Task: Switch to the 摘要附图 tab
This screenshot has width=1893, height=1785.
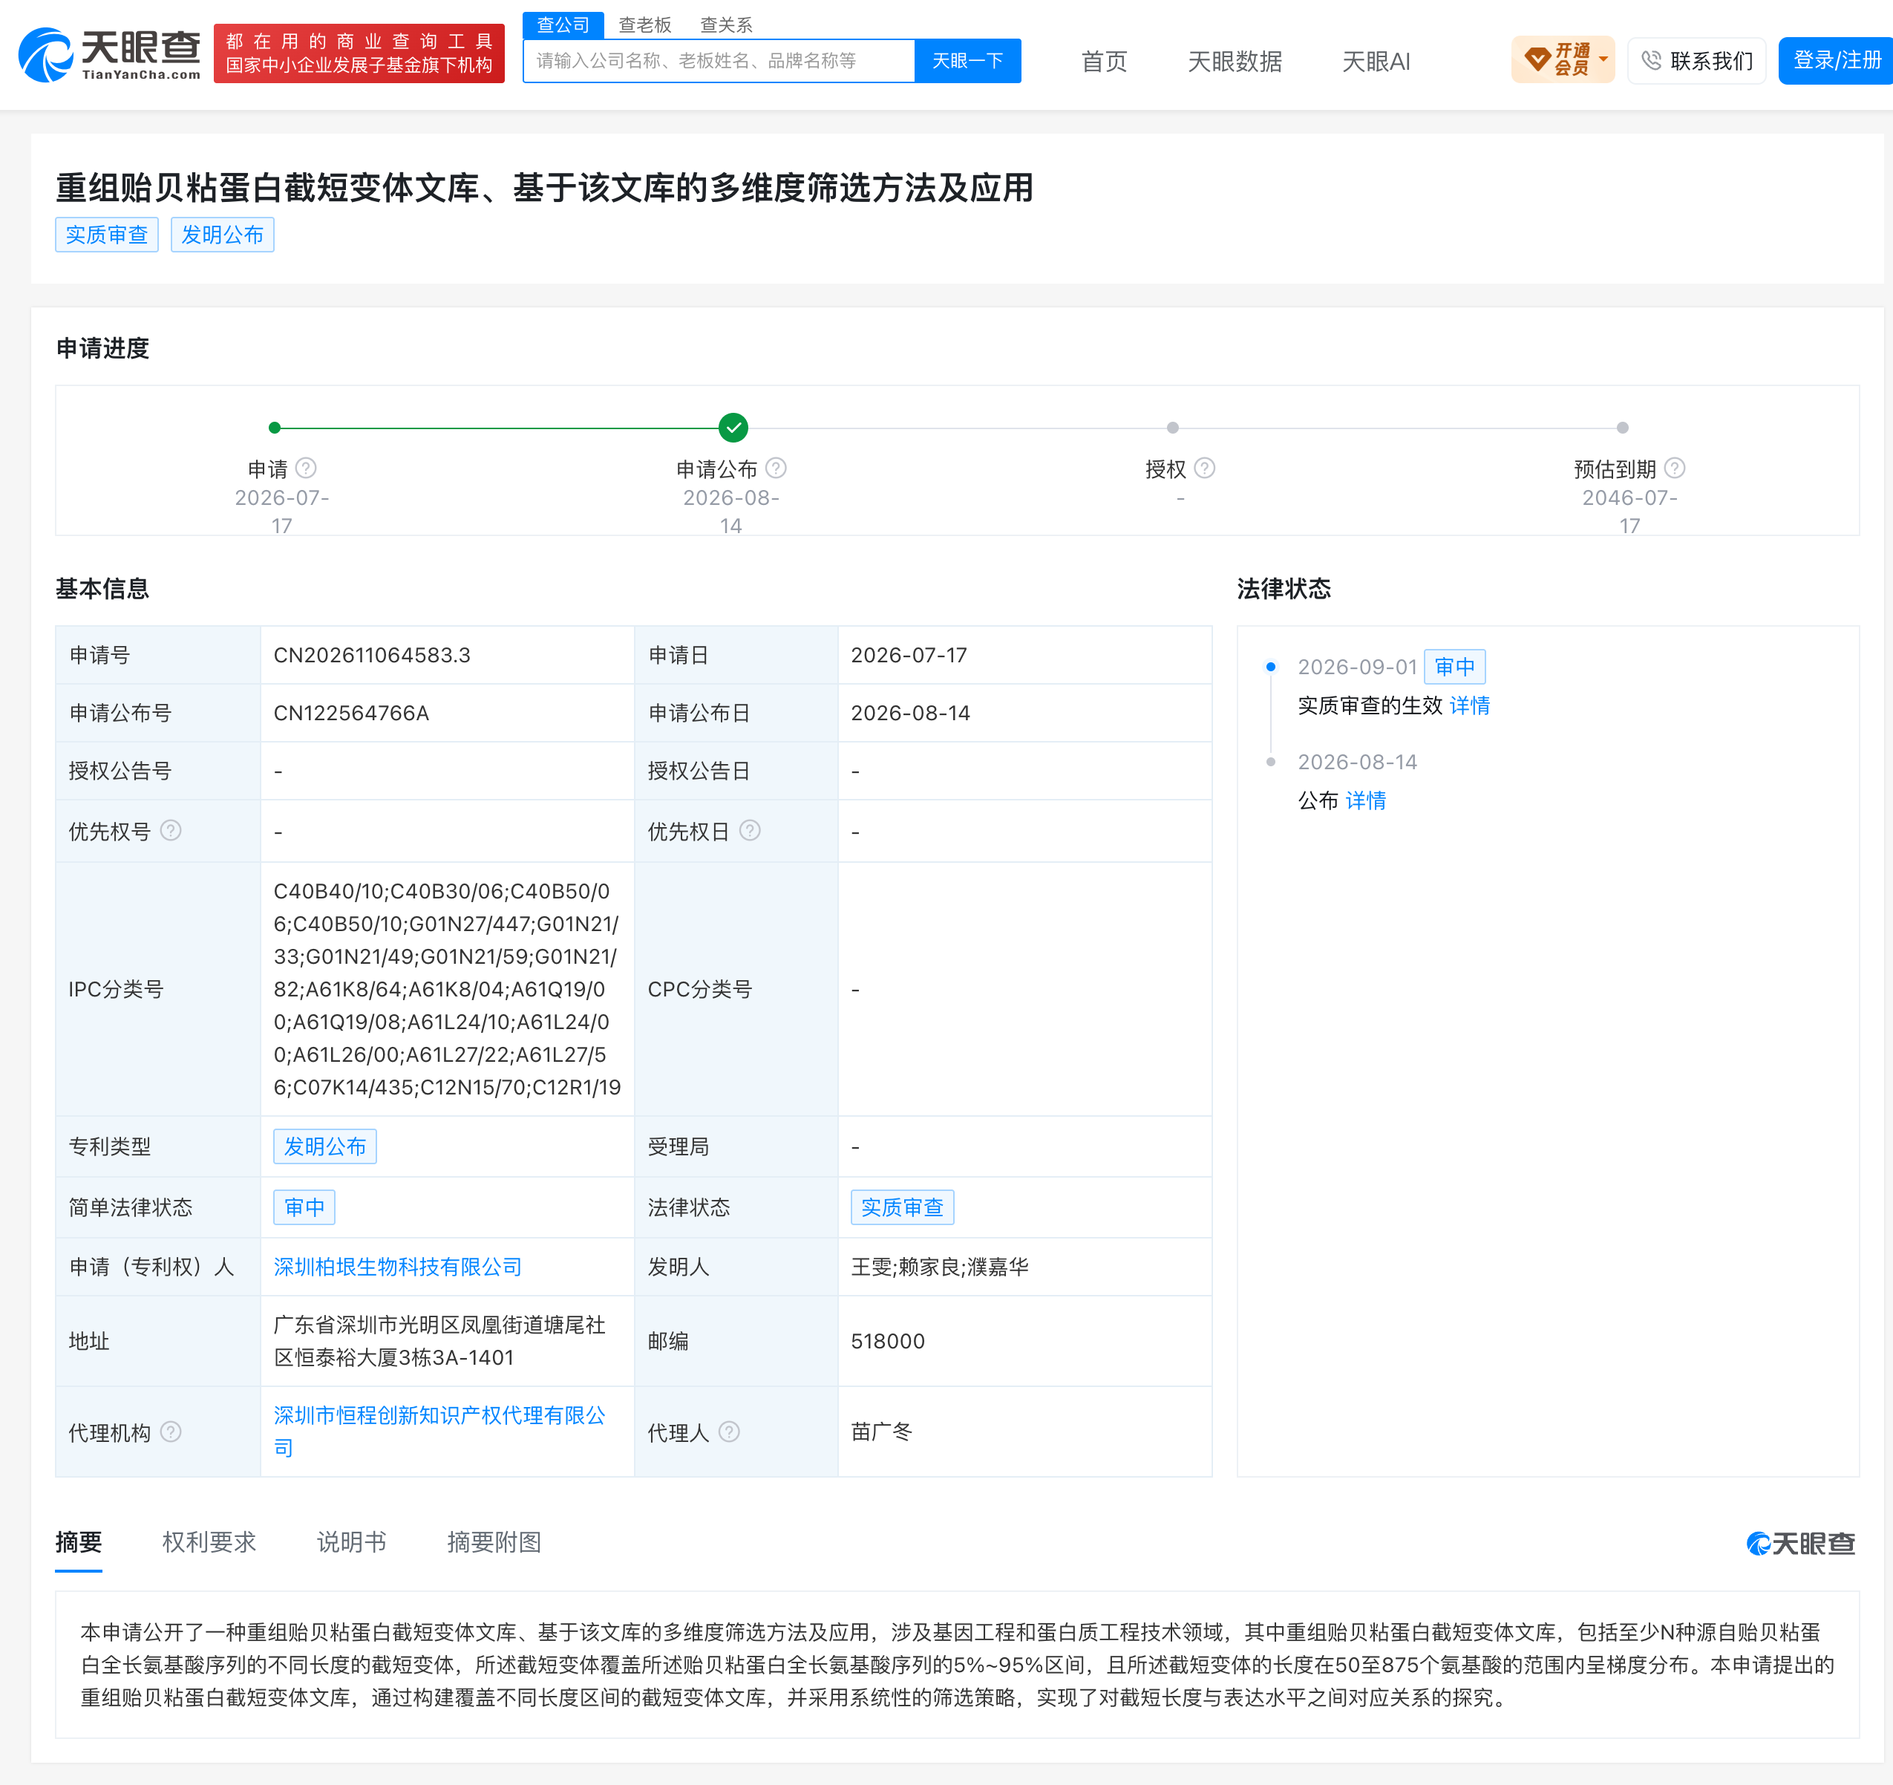Action: (x=494, y=1542)
